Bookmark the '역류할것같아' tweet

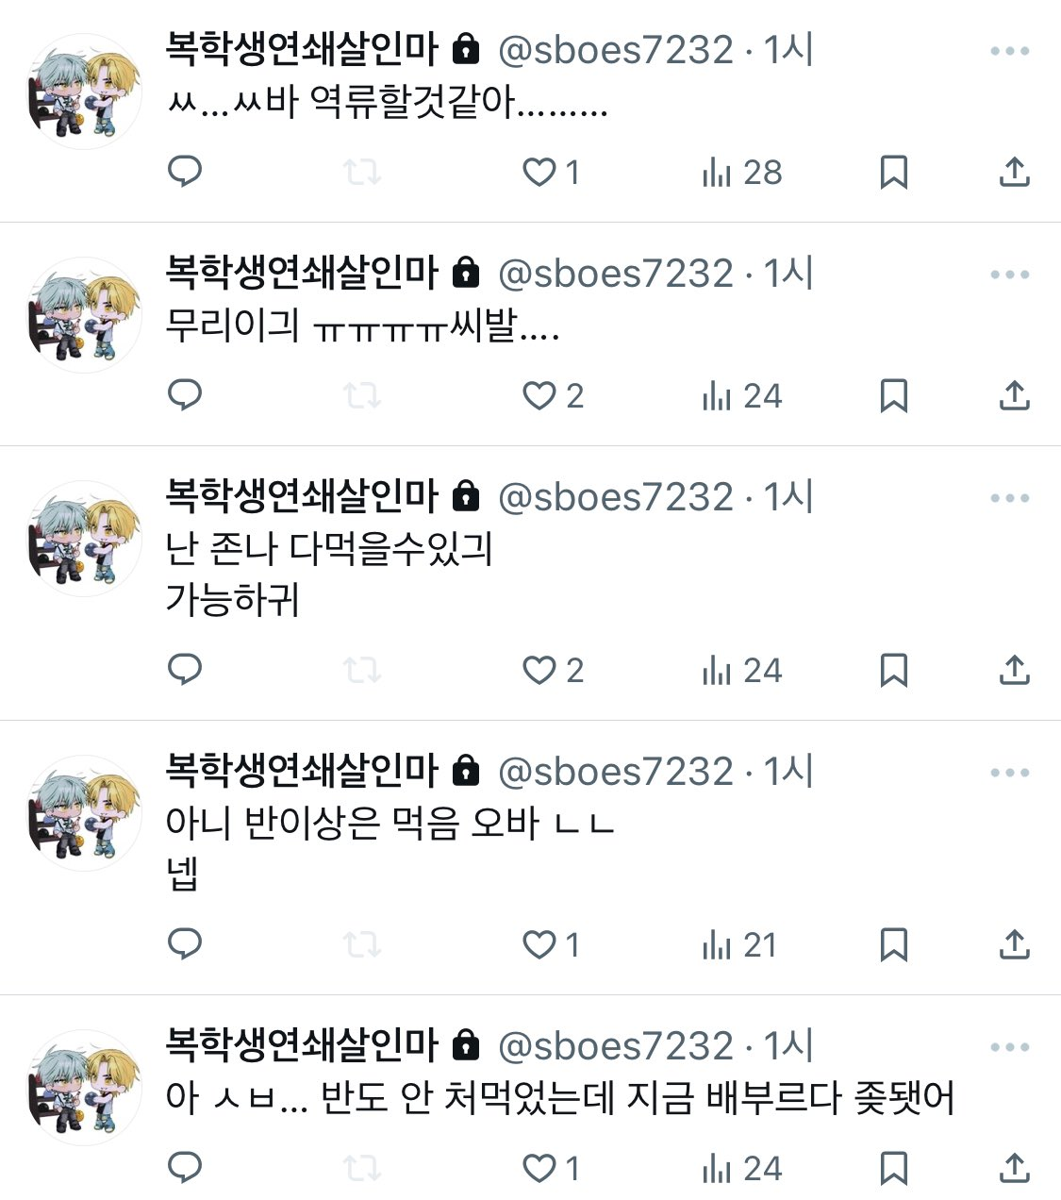(893, 173)
